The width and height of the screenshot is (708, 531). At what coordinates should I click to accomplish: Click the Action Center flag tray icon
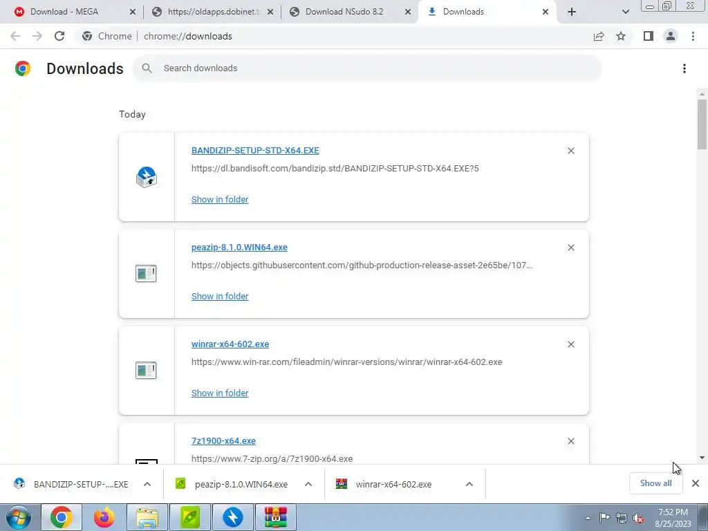(604, 518)
